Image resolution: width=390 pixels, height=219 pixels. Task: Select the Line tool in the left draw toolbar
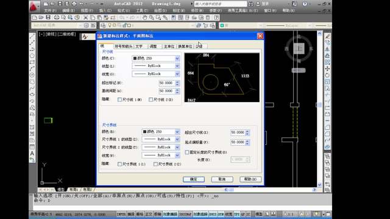click(32, 36)
